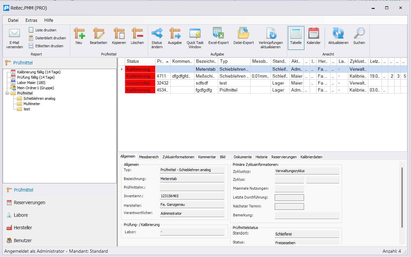Click the Löschen icon

(137, 33)
